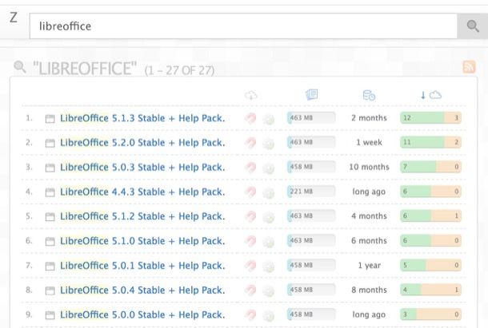Click the Z logo letter beside search box
Viewport: 488px width, 328px height.
pos(14,18)
